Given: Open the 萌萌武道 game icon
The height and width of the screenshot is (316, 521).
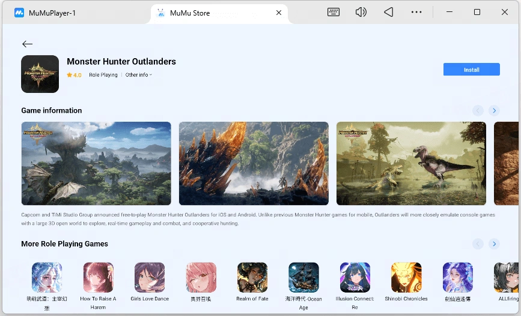Looking at the screenshot, I should [x=47, y=278].
